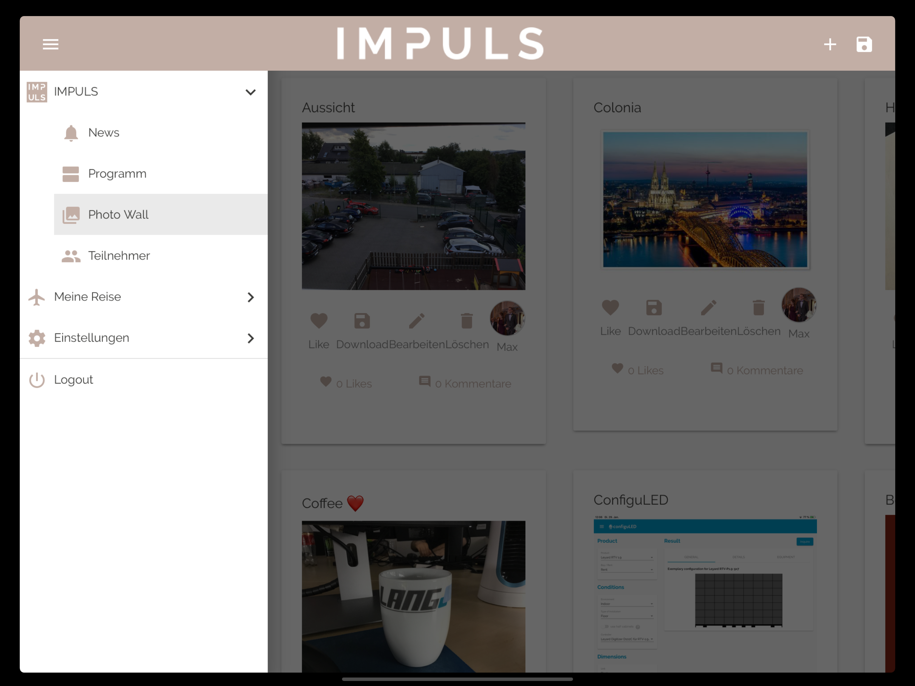The height and width of the screenshot is (686, 915).
Task: Open the hamburger menu icon
Action: 51,44
